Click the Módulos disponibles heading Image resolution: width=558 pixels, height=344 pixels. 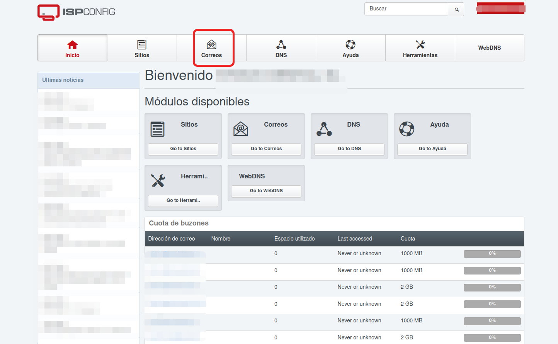(197, 102)
